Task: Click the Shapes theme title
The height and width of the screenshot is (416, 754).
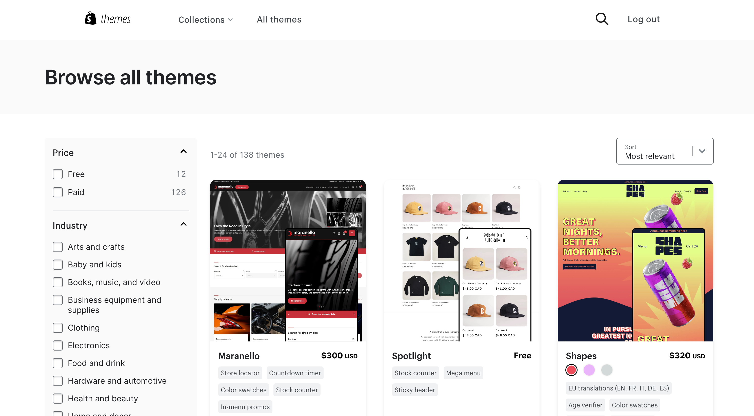Action: [581, 356]
